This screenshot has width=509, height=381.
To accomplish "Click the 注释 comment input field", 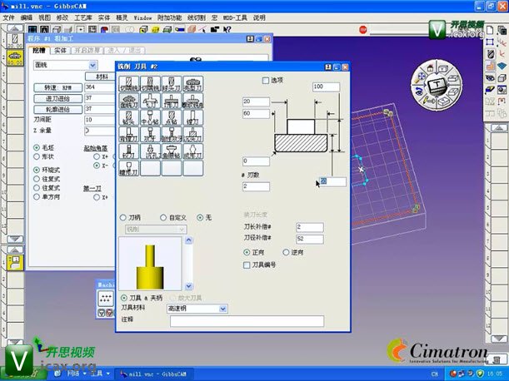I will pyautogui.click(x=247, y=321).
